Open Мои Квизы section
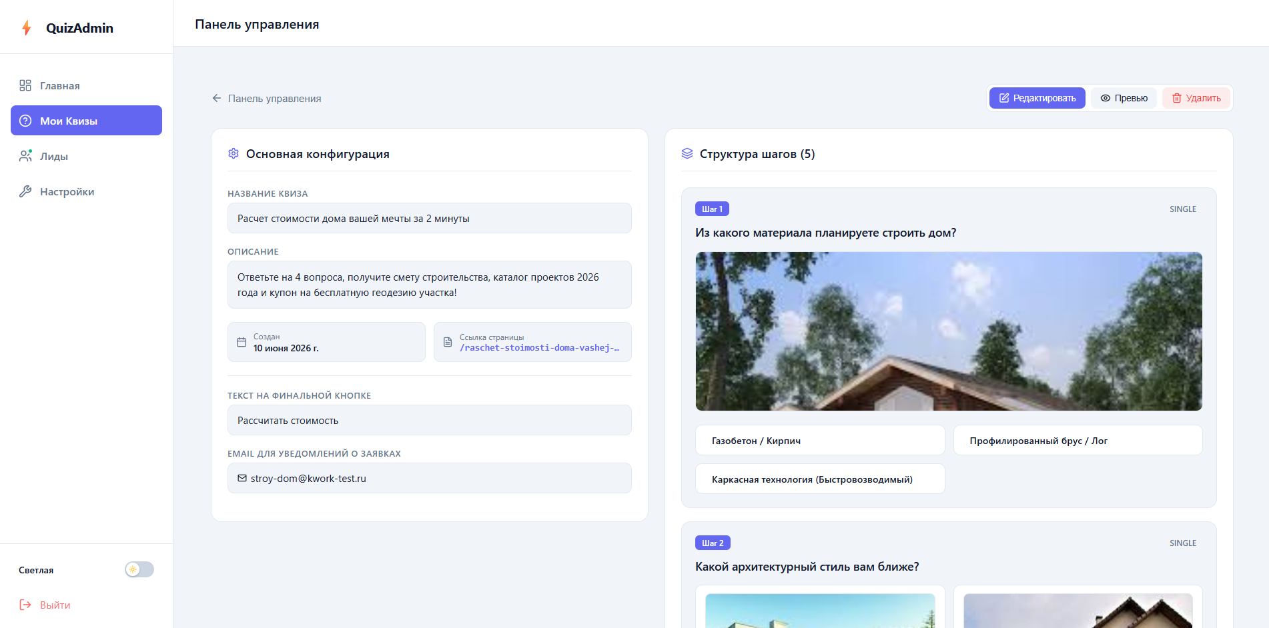 coord(86,121)
